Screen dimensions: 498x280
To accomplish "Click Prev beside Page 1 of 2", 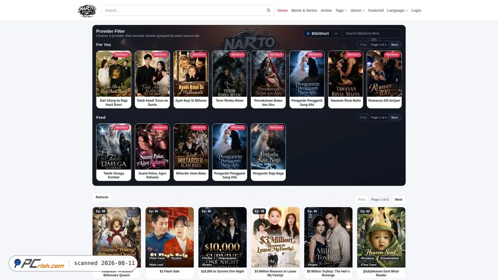I will [x=361, y=199].
